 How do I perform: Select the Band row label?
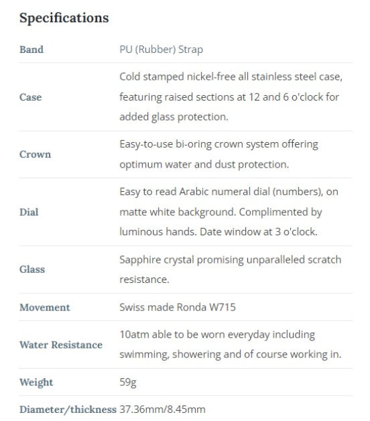tap(32, 50)
